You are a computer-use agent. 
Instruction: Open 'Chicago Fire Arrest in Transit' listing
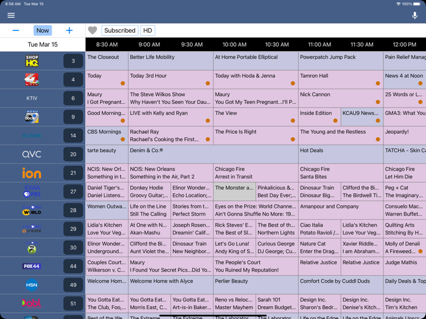coord(256,173)
